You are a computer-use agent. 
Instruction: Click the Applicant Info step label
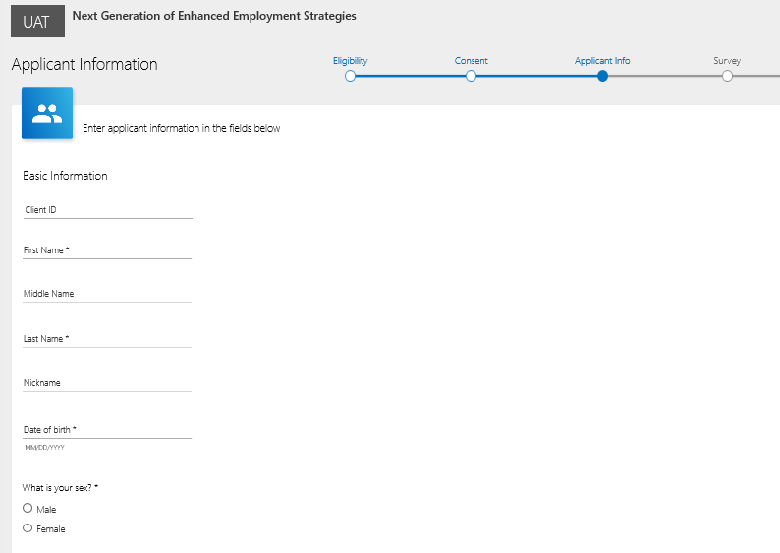tap(602, 61)
